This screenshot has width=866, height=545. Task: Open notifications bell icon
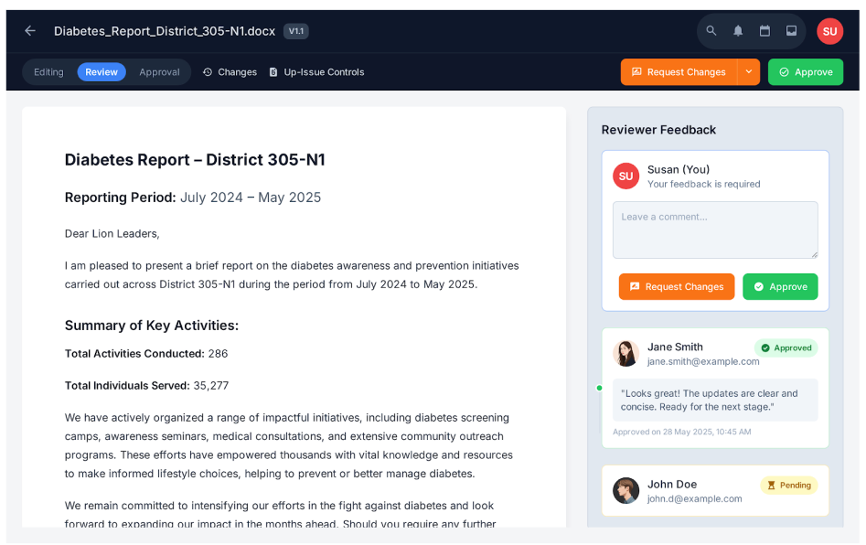click(738, 31)
